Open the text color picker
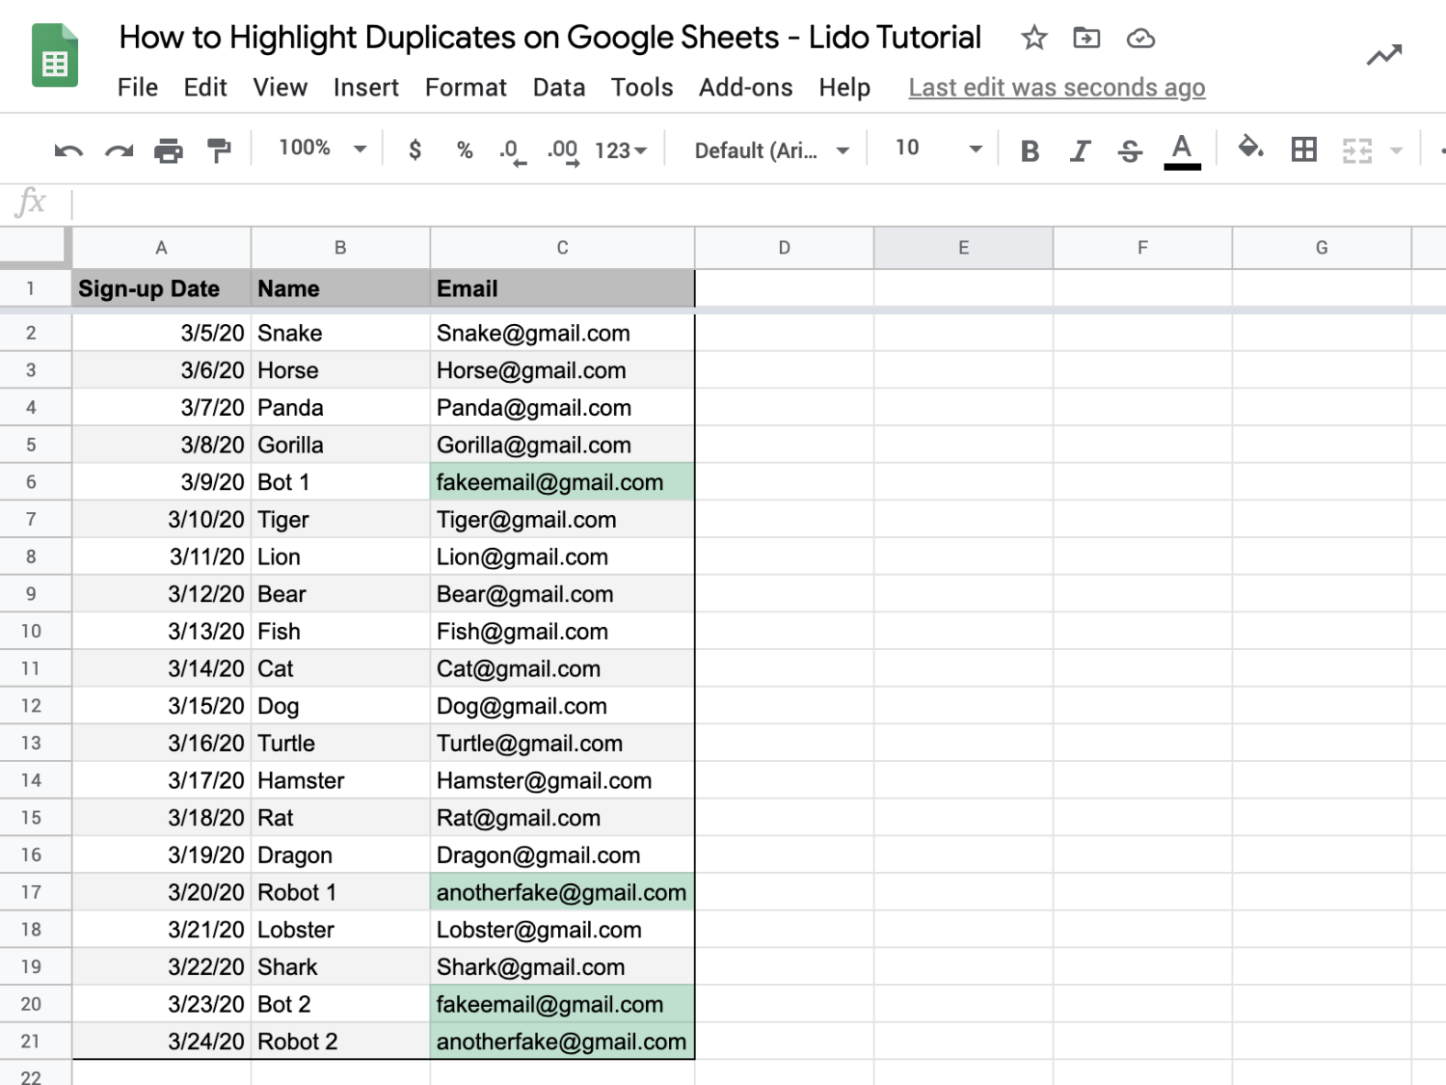The width and height of the screenshot is (1446, 1085). coord(1183,149)
